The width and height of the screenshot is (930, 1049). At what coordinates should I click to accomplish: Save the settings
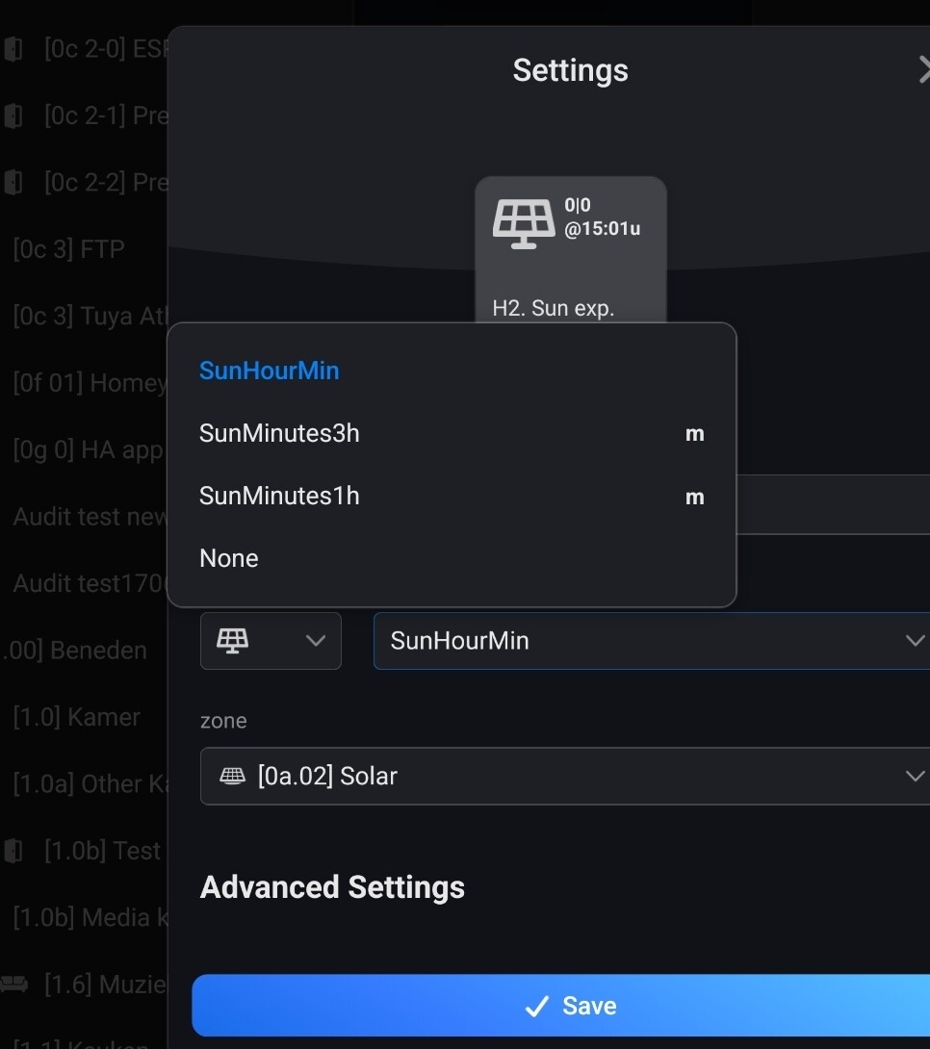click(561, 1006)
